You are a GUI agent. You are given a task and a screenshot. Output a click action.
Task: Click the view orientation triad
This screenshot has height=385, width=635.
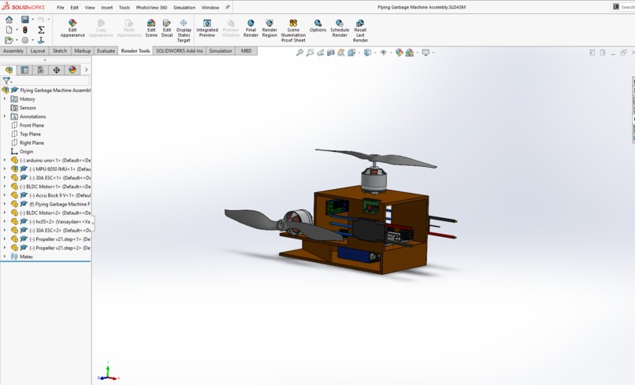coord(108,372)
